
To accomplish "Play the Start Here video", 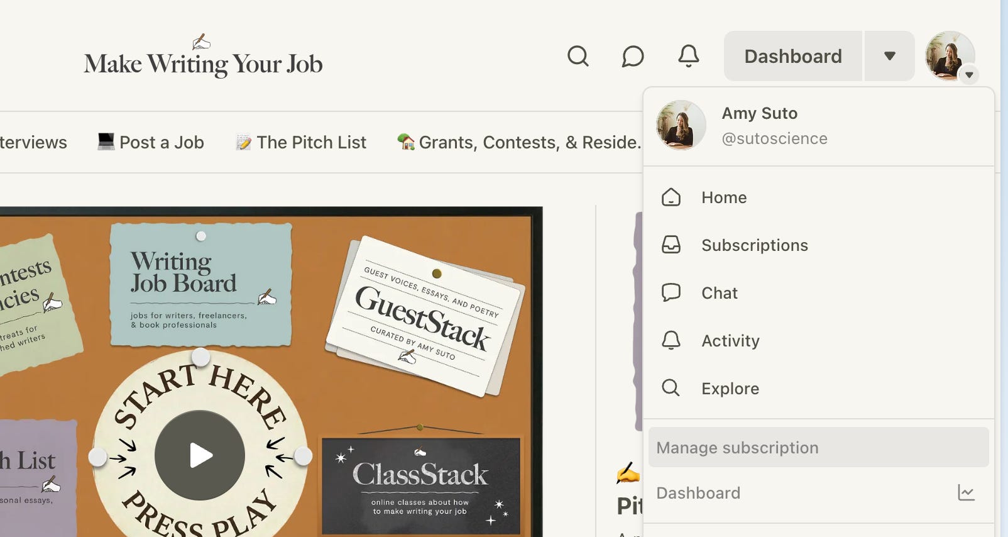I will 200,455.
